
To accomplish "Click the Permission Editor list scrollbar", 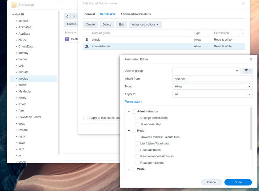I will [x=251, y=129].
